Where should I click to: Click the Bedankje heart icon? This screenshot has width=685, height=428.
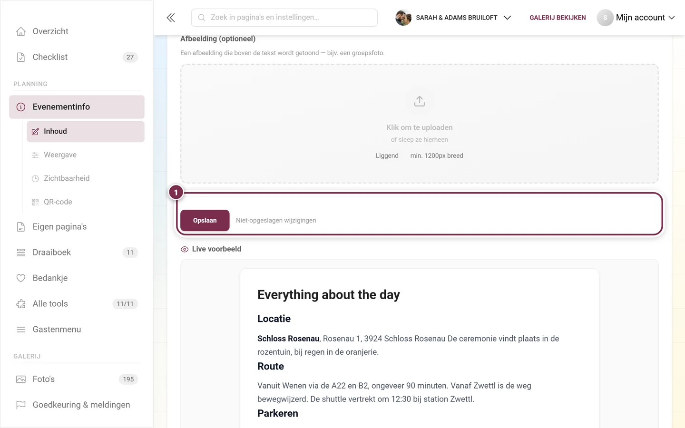21,278
